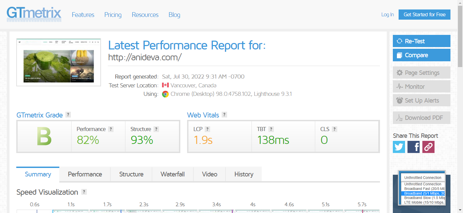View the Video tab
The width and height of the screenshot is (463, 213).
[209, 174]
